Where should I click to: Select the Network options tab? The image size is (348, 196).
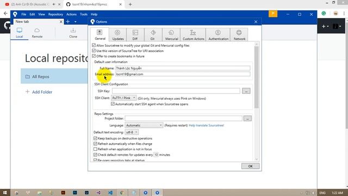point(239,35)
